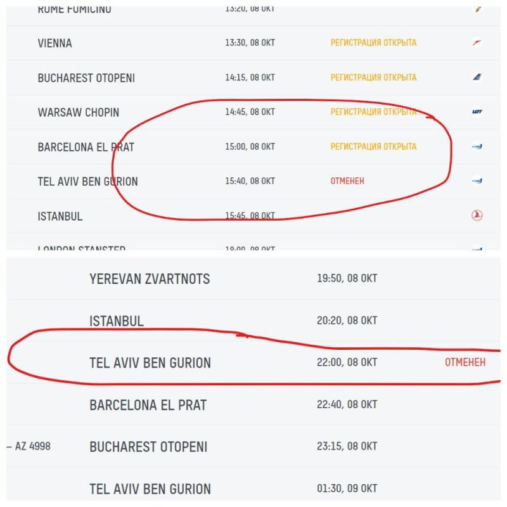Click the AZ 4998 flight number
This screenshot has height=507, width=507.
tap(32, 447)
